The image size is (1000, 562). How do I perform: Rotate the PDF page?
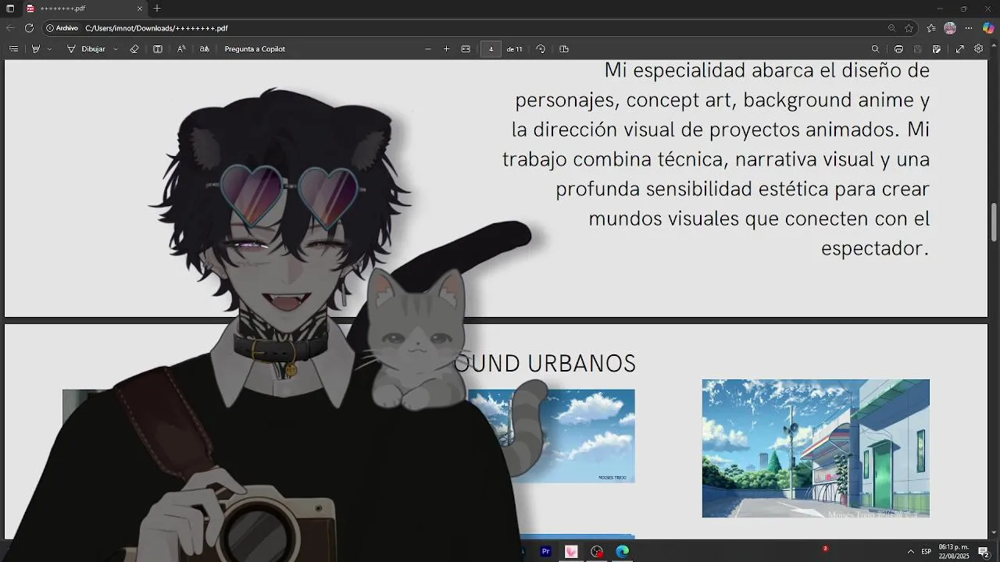coord(541,49)
